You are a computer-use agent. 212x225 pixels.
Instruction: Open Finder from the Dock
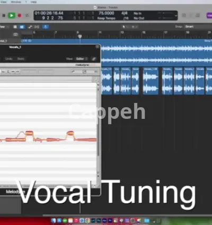click(54, 220)
